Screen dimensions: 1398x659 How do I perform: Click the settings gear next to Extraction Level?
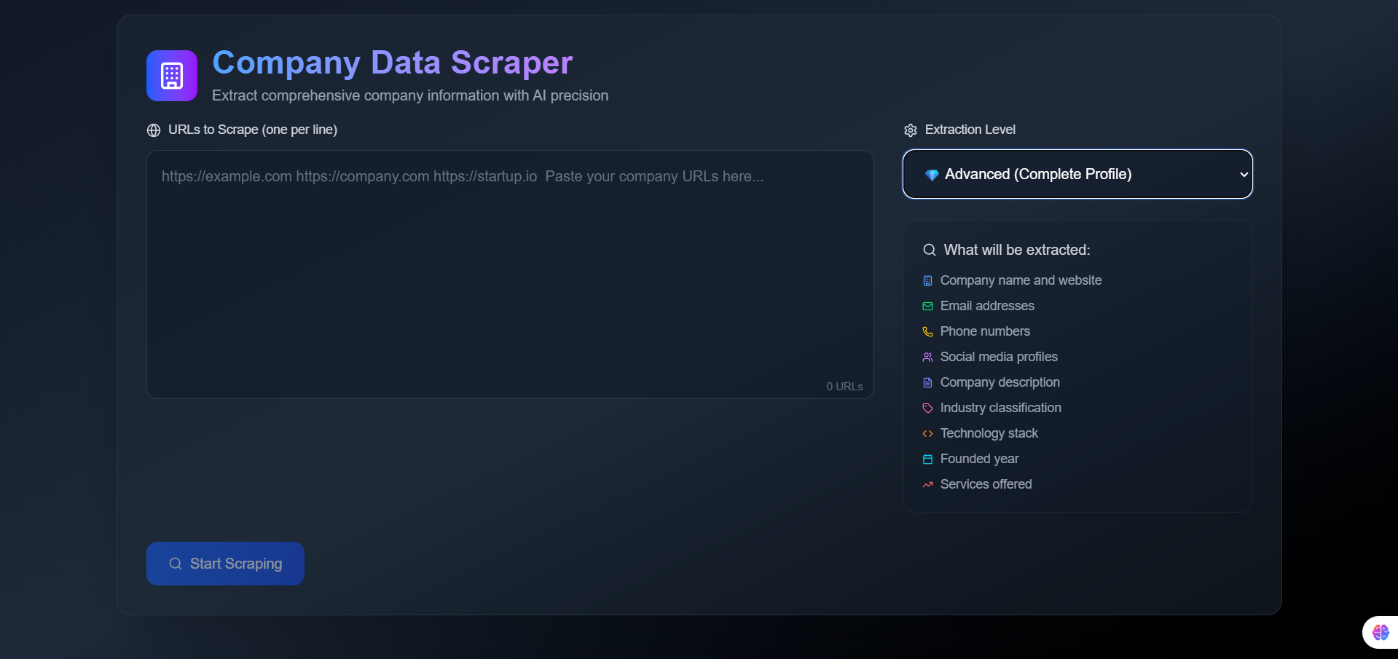coord(910,130)
